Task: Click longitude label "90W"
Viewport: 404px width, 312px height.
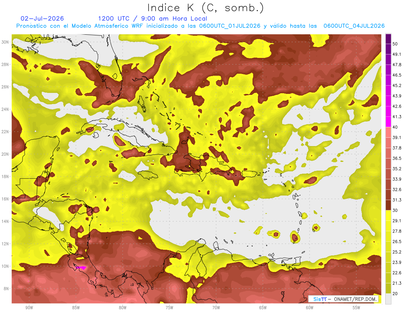Action: [29, 308]
